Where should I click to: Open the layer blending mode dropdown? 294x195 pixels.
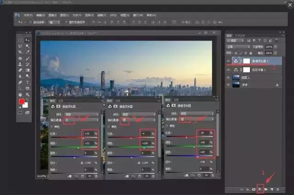pyautogui.click(x=239, y=47)
